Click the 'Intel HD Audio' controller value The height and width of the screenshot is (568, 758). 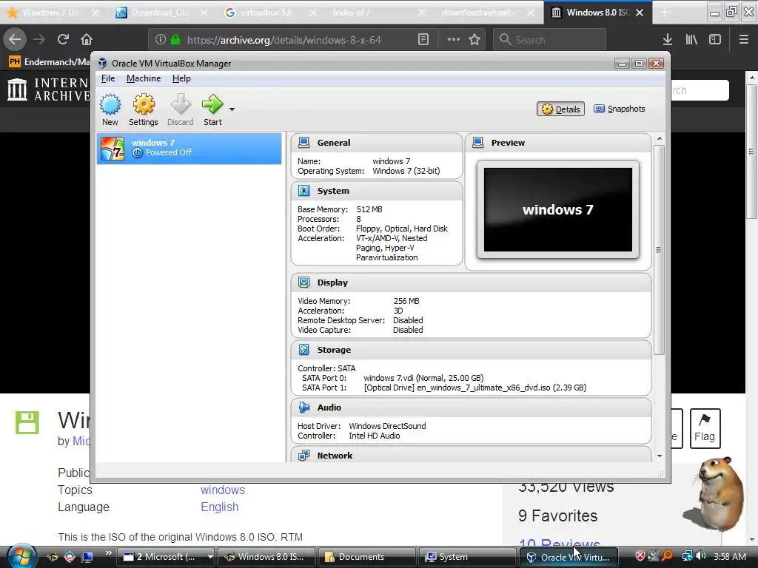pyautogui.click(x=374, y=436)
